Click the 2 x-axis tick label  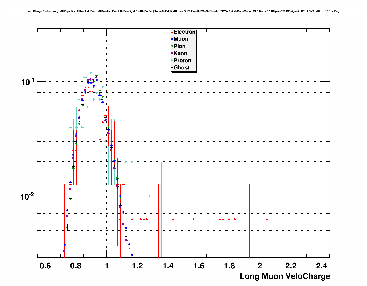(x=260, y=266)
